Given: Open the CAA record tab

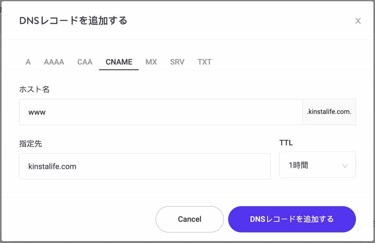Looking at the screenshot, I should tap(85, 62).
